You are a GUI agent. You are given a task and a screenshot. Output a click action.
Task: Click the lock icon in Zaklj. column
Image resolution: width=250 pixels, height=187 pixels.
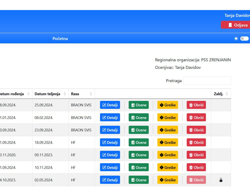221,180
